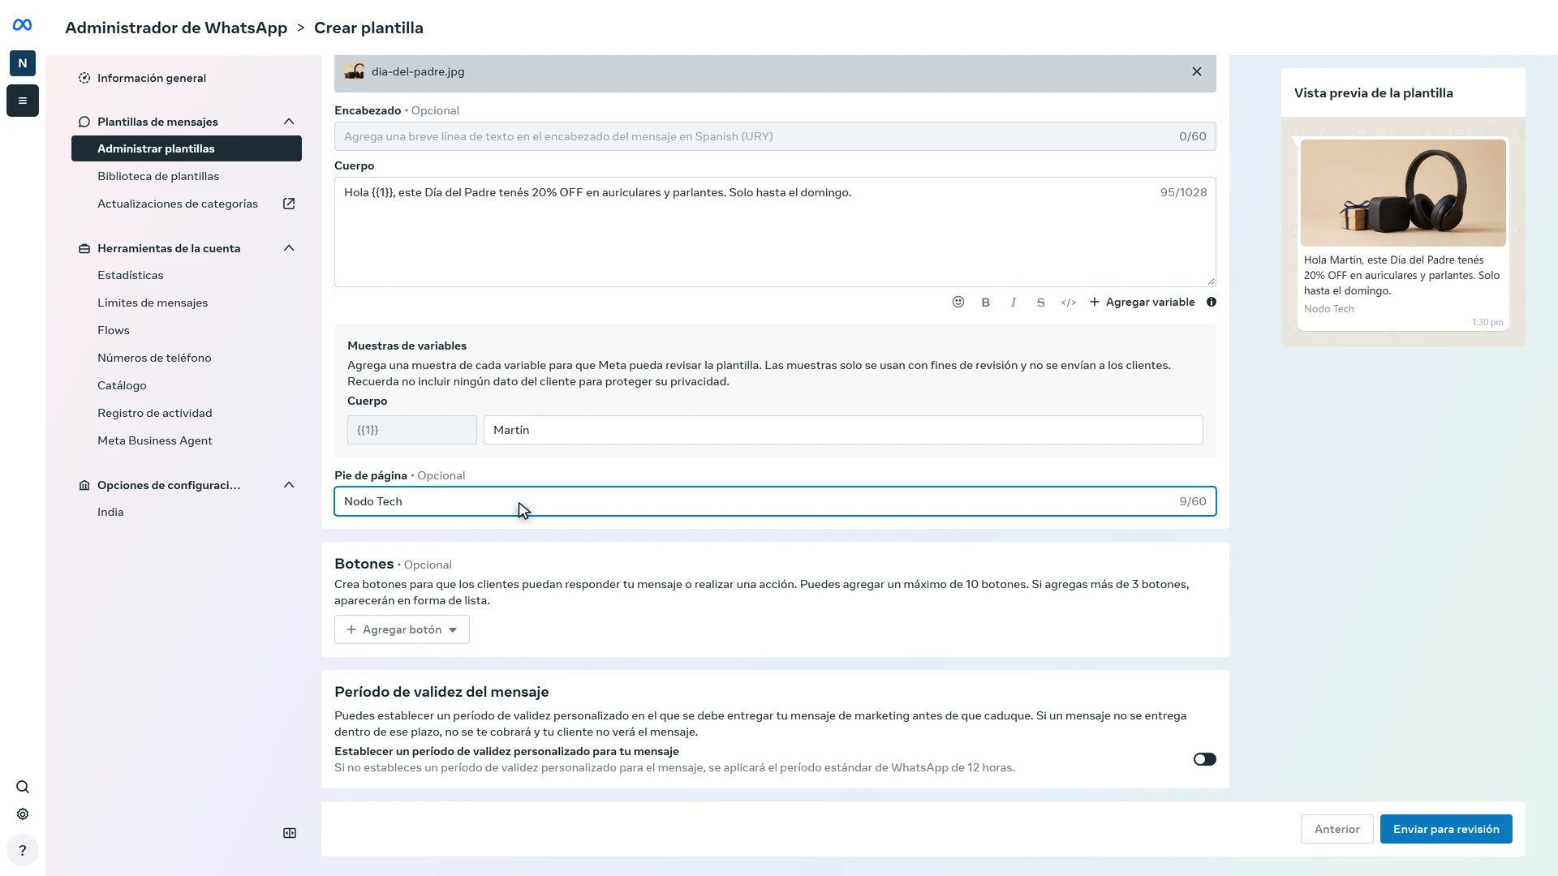Image resolution: width=1558 pixels, height=876 pixels.
Task: Select India configuration option
Action: [110, 512]
